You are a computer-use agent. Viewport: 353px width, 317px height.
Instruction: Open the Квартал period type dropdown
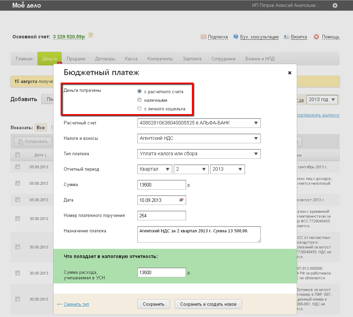coord(155,169)
